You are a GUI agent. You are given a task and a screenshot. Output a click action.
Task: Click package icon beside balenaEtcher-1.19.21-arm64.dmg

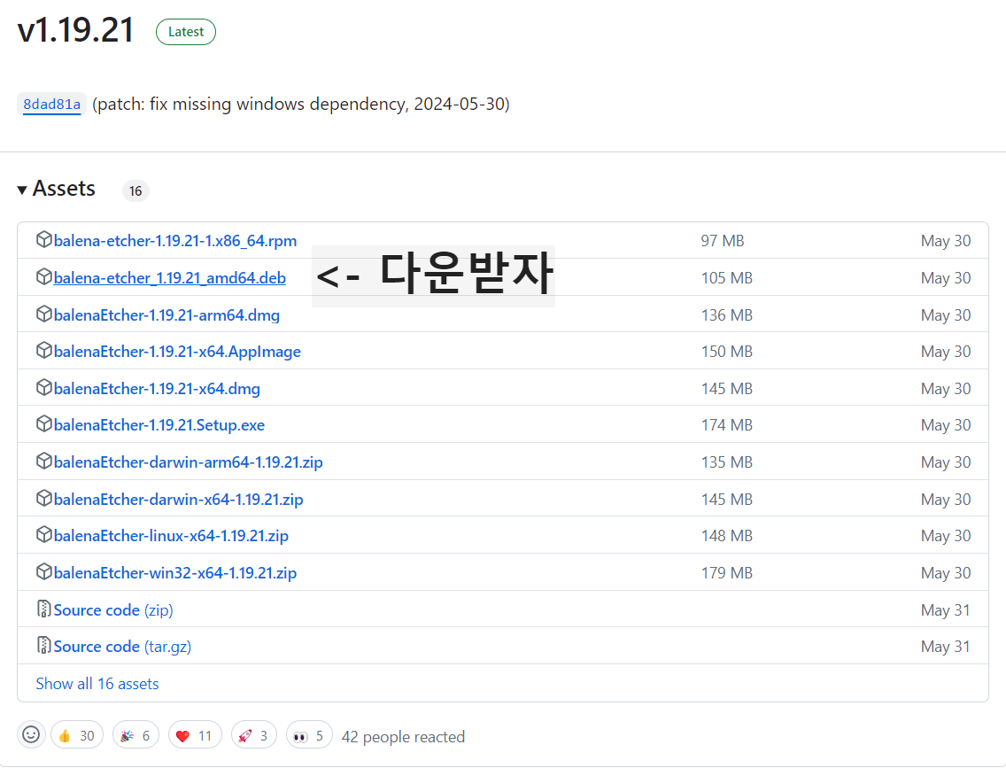(x=43, y=314)
